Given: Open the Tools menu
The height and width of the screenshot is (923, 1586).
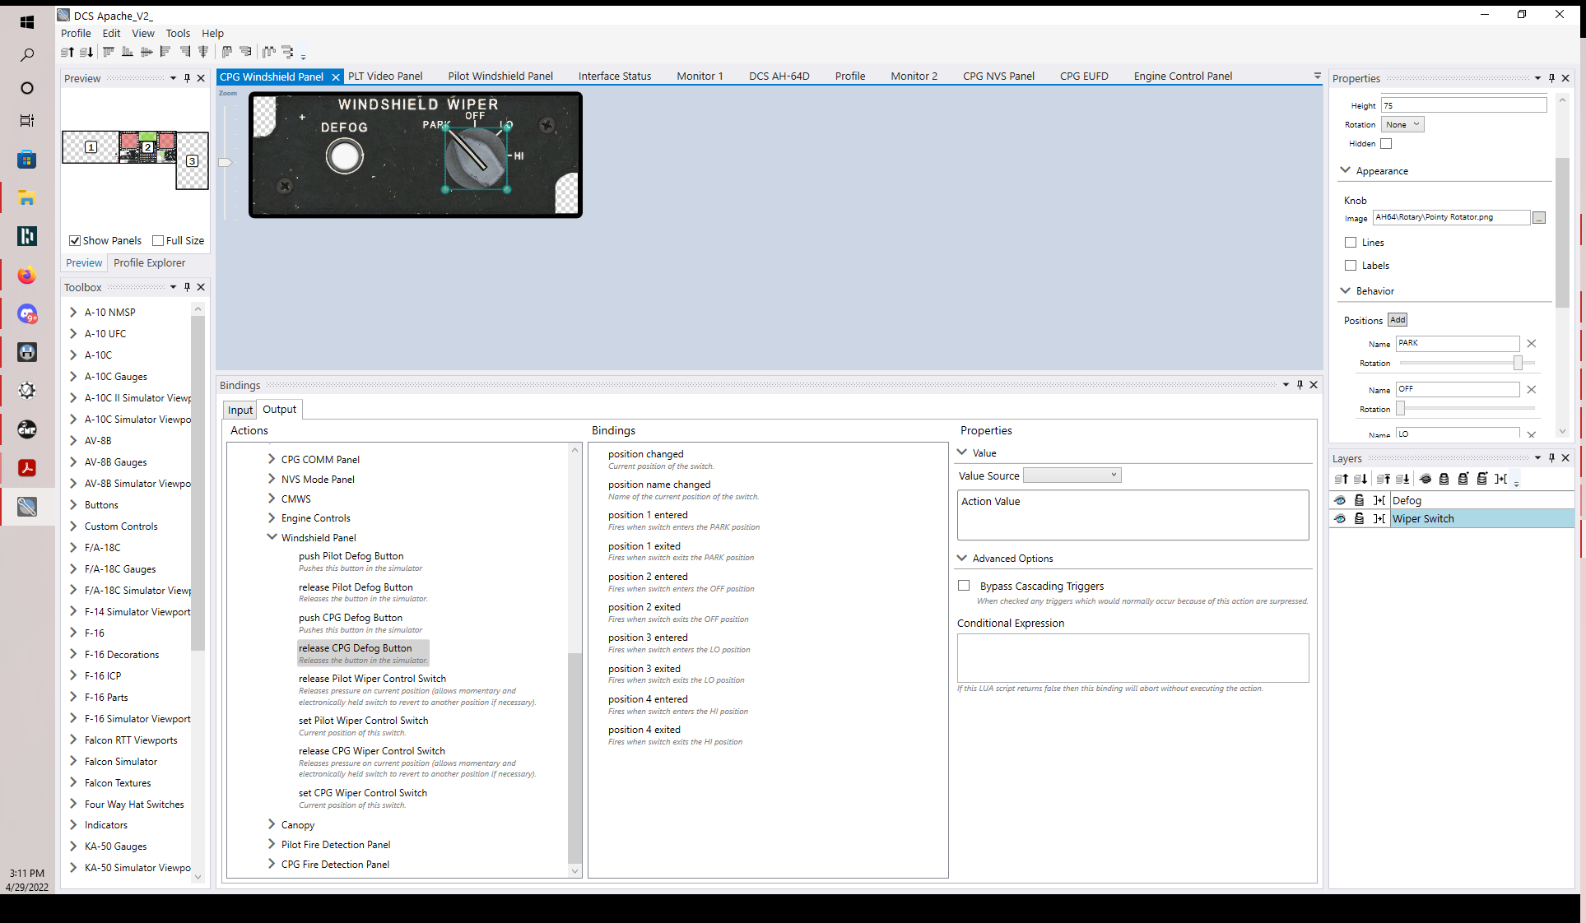Looking at the screenshot, I should click(178, 34).
